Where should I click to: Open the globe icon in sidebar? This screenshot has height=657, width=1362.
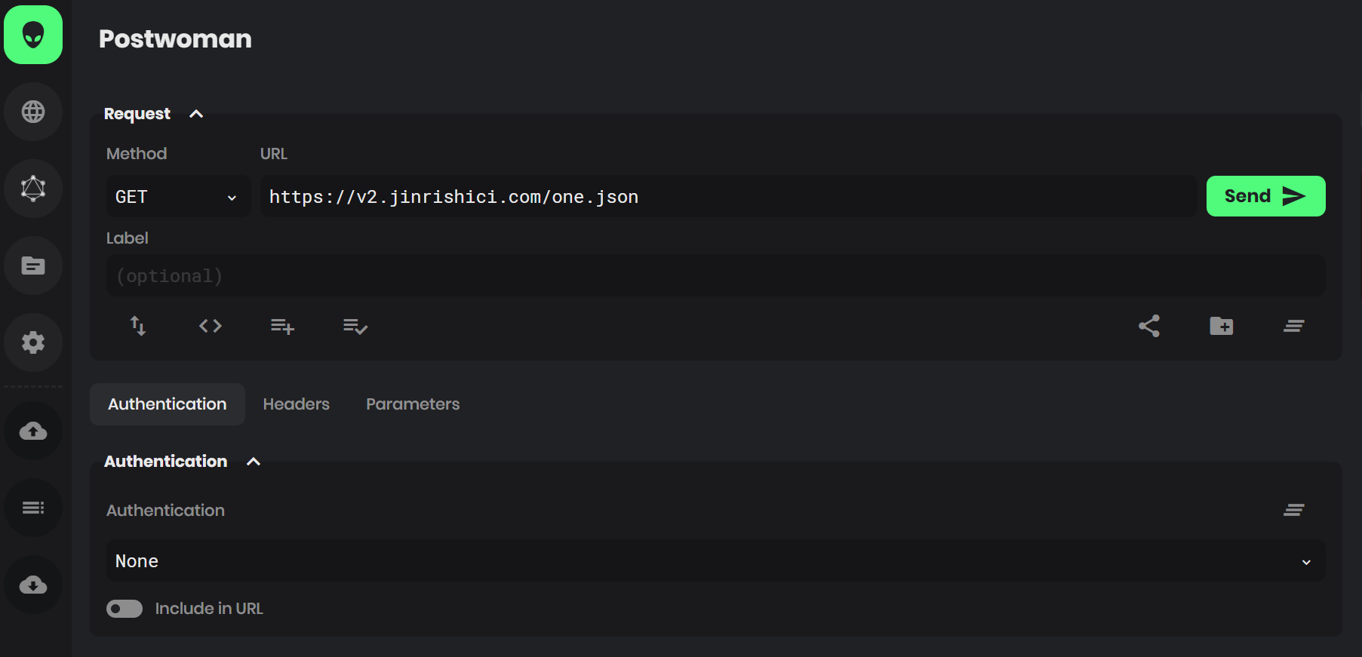pyautogui.click(x=33, y=112)
